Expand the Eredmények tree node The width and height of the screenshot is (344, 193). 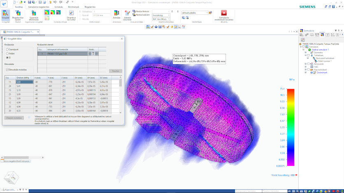(306, 72)
